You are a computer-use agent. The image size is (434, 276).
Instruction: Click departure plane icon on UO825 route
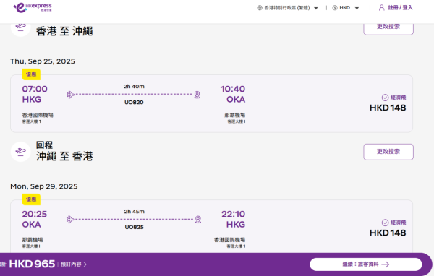pyautogui.click(x=70, y=220)
